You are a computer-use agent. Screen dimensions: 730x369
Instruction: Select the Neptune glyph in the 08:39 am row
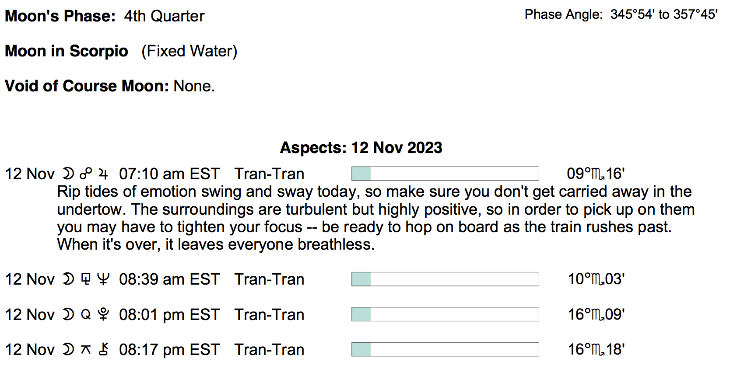[x=103, y=279]
